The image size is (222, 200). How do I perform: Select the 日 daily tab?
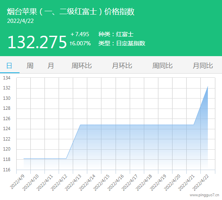[10, 66]
